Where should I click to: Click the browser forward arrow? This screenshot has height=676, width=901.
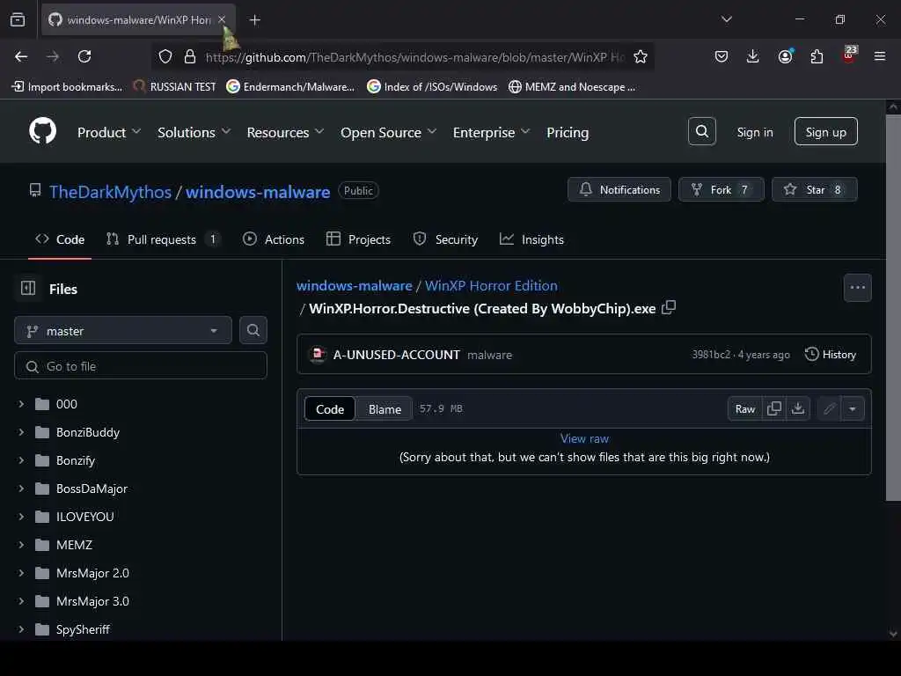[x=53, y=56]
